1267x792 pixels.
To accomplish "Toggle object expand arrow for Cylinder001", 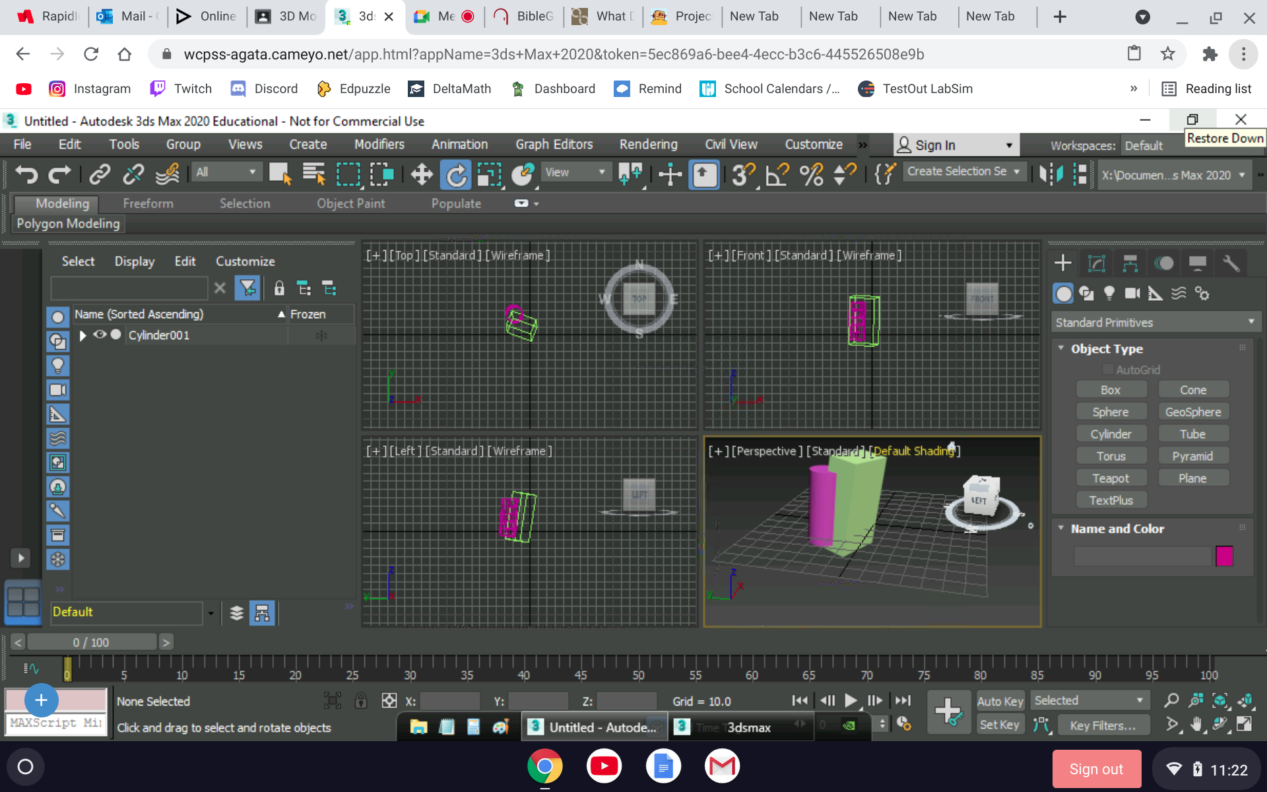I will [83, 335].
